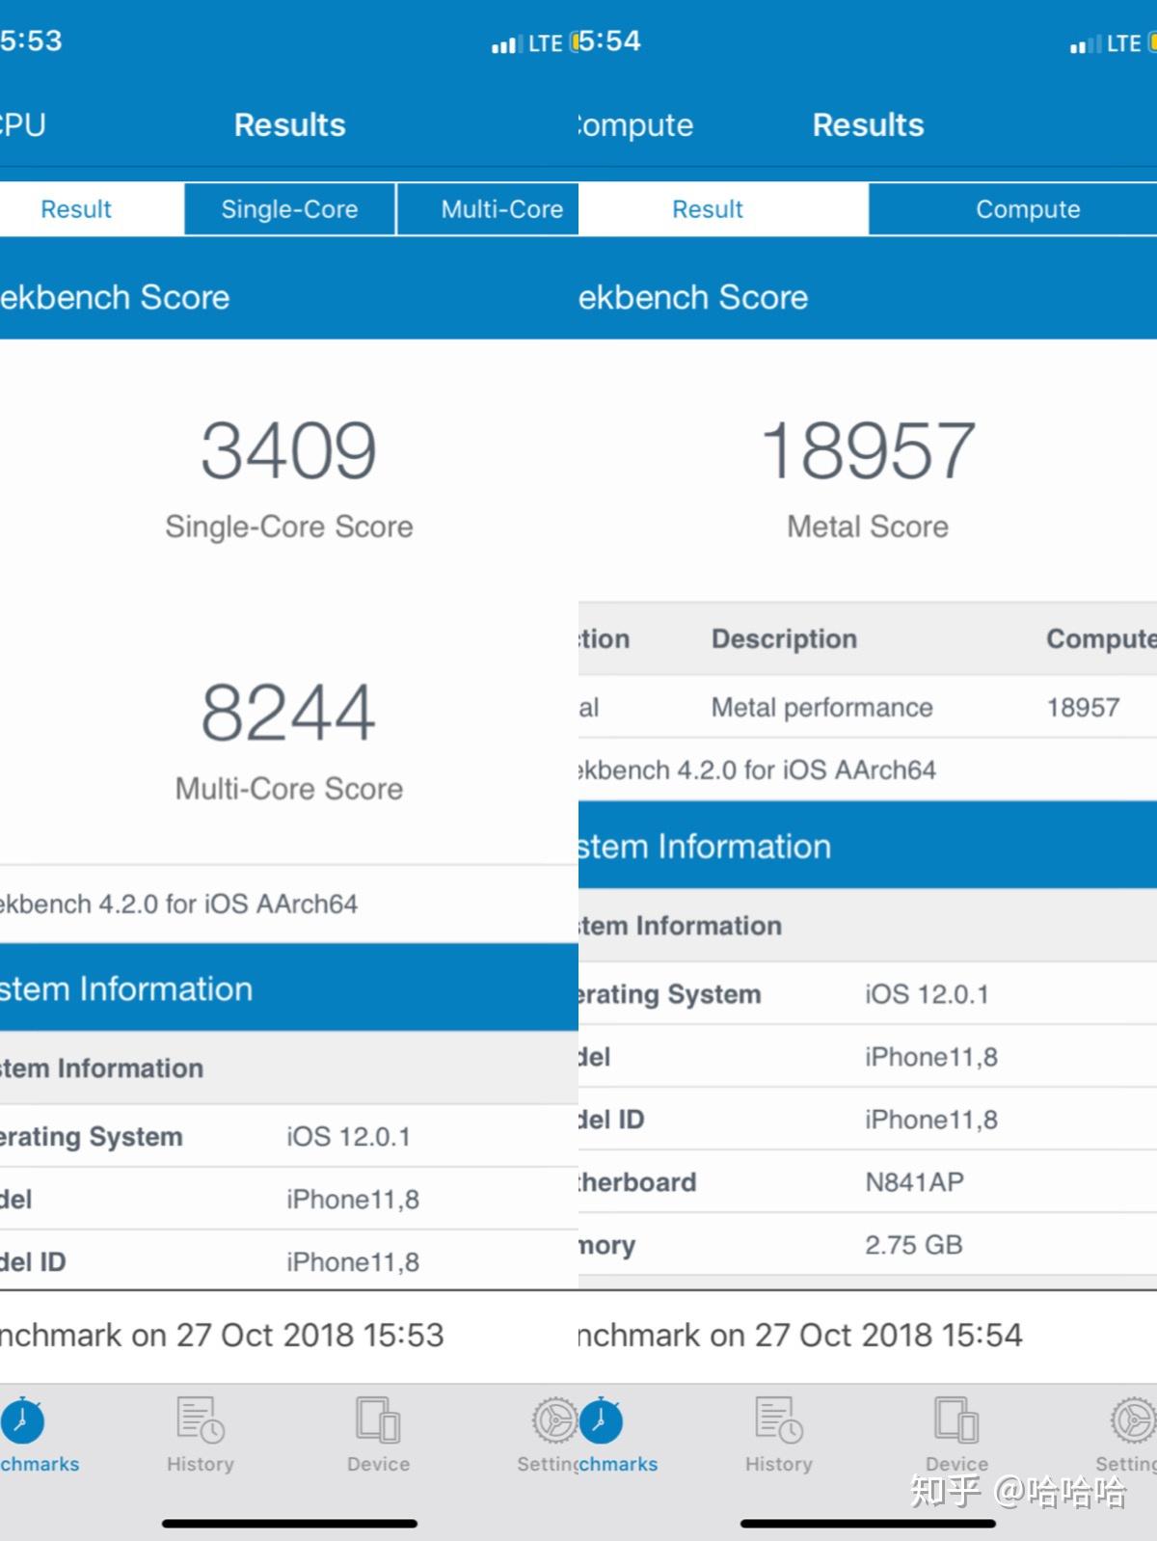Tap the signal bars in left status bar
This screenshot has height=1541, width=1157.
coord(506,44)
